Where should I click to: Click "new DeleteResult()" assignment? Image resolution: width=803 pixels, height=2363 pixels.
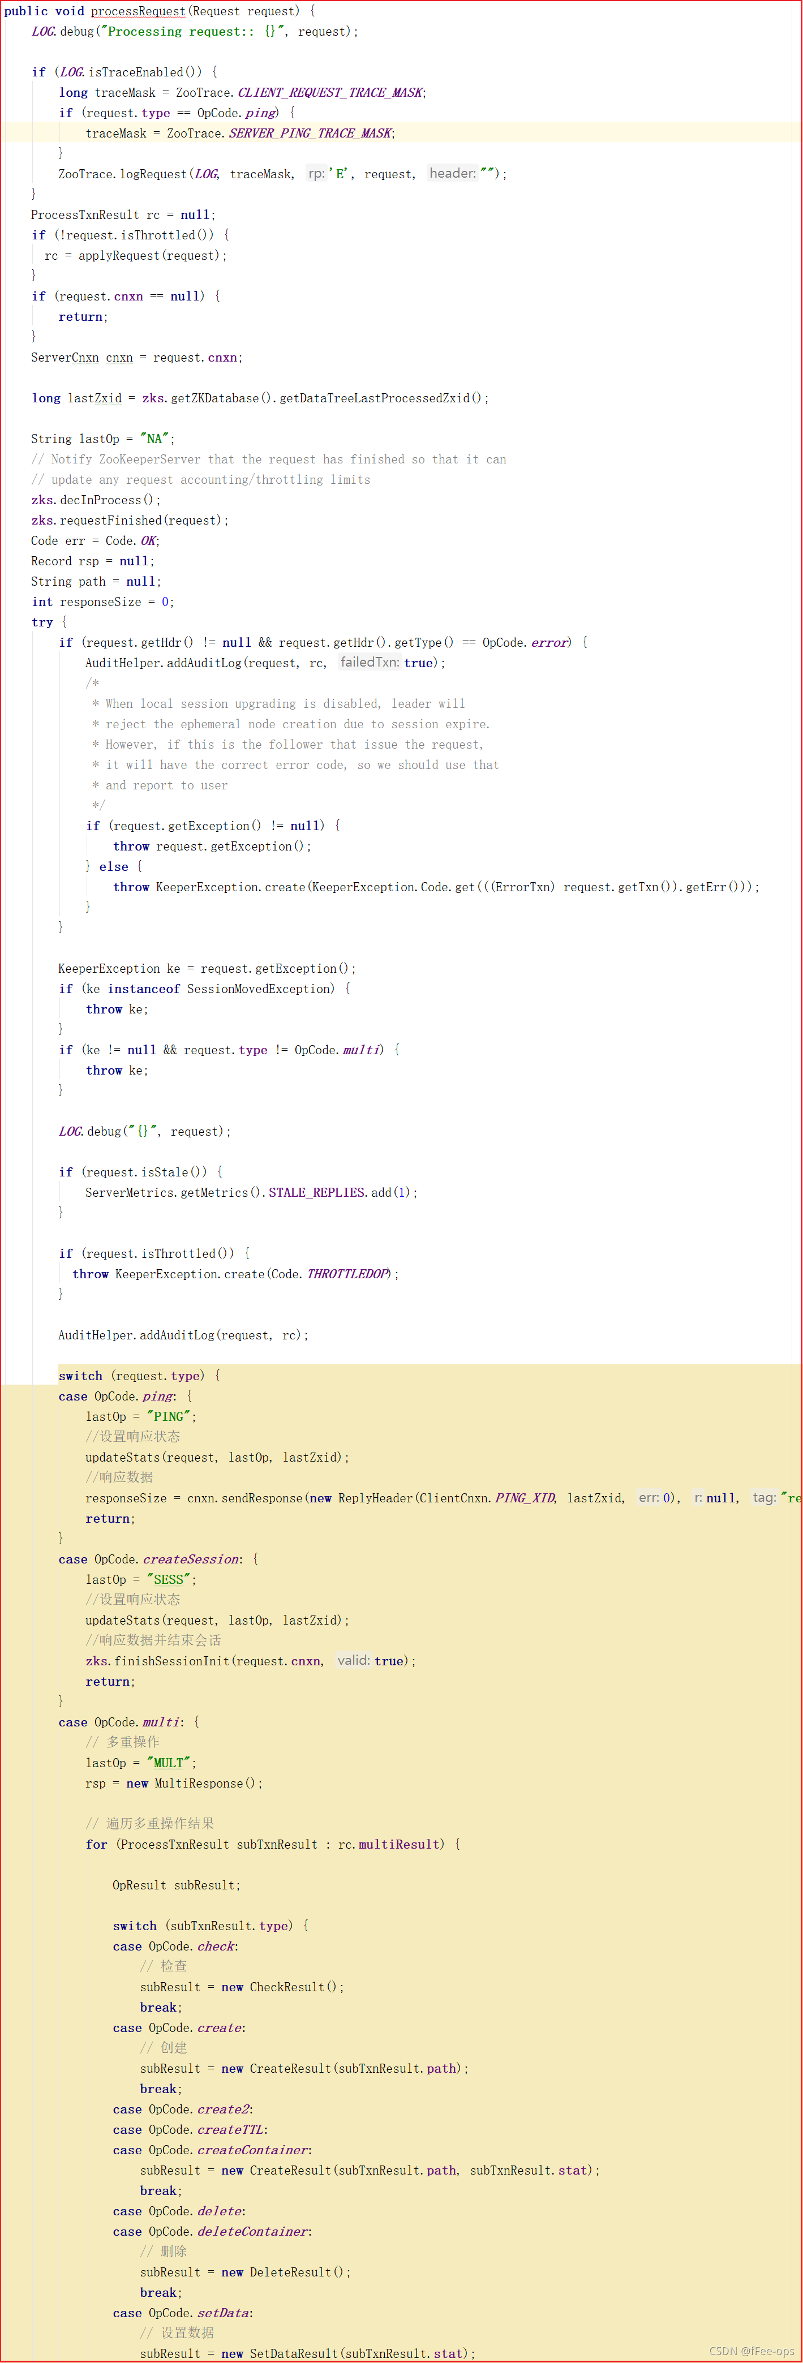click(246, 2272)
